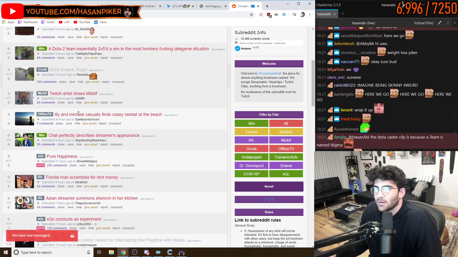Expand the Florida man scrambles clip preview
458x257 pixels.
tap(38, 182)
